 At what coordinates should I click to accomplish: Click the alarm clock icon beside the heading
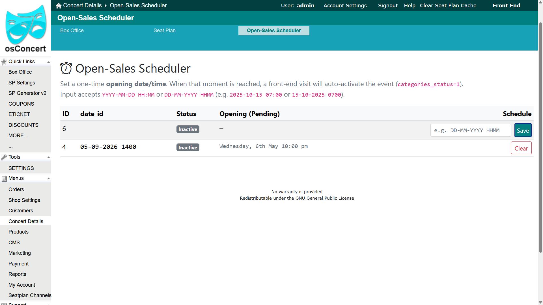pos(66,68)
